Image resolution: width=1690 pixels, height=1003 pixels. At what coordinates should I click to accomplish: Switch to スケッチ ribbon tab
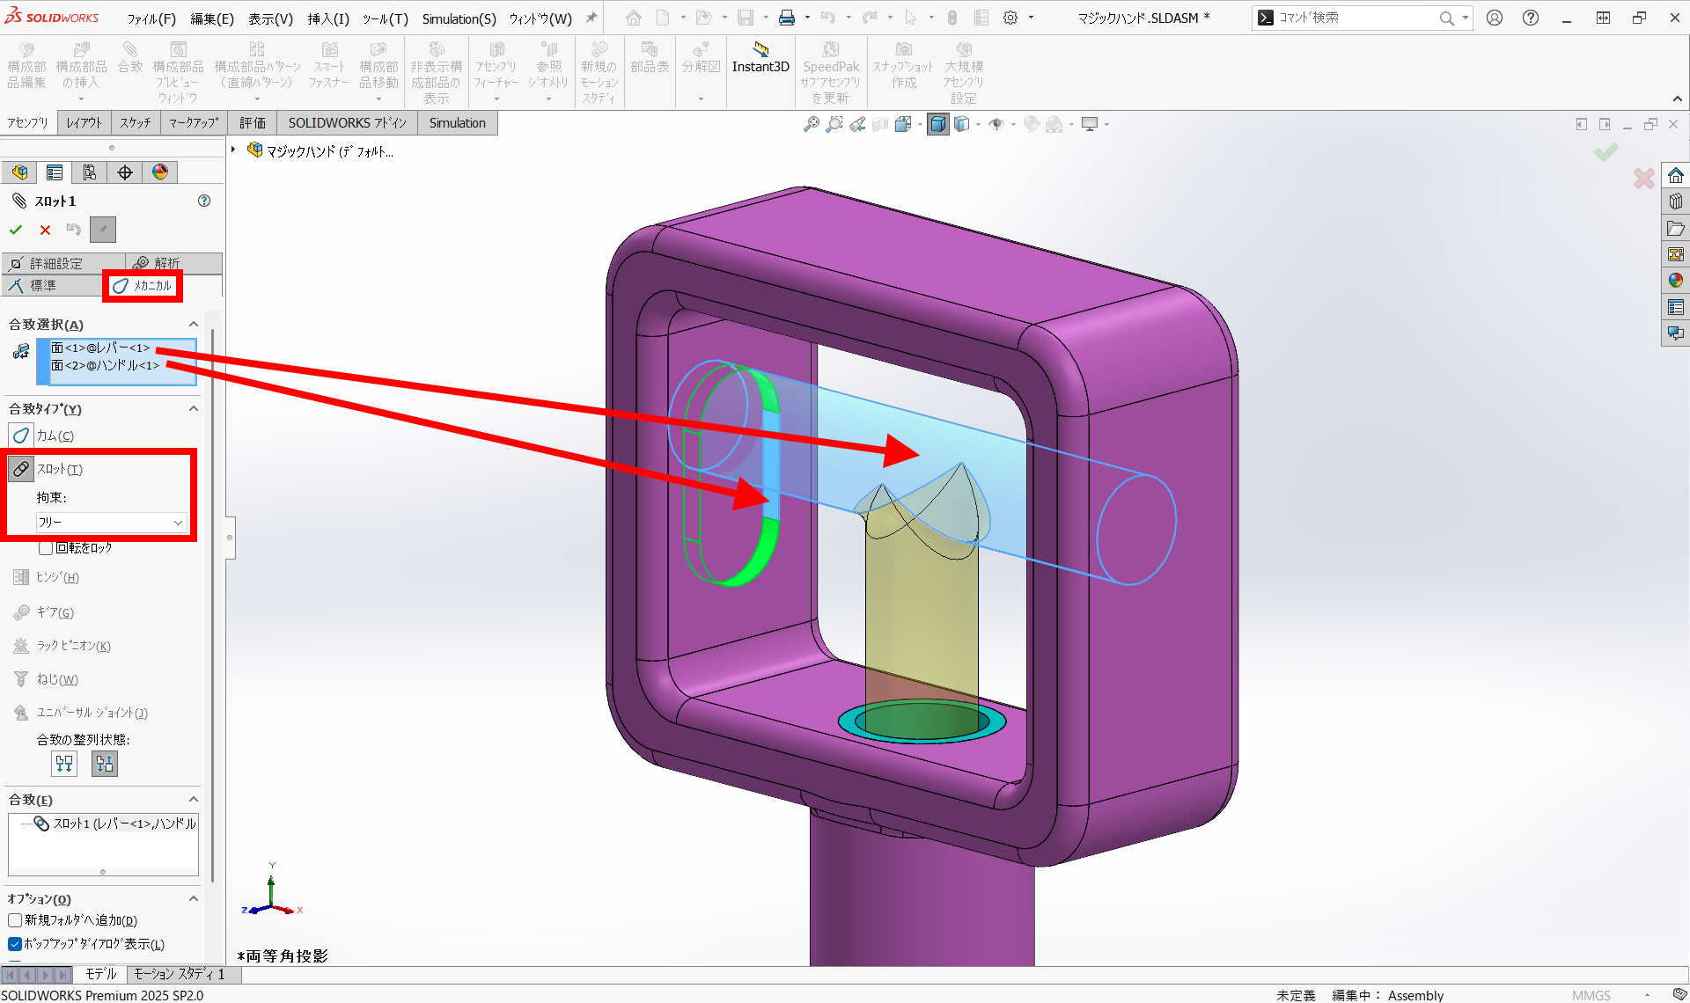click(136, 123)
